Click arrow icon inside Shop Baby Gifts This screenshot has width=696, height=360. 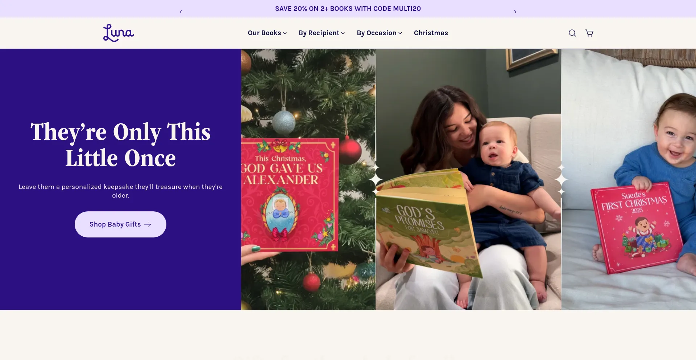tap(148, 224)
